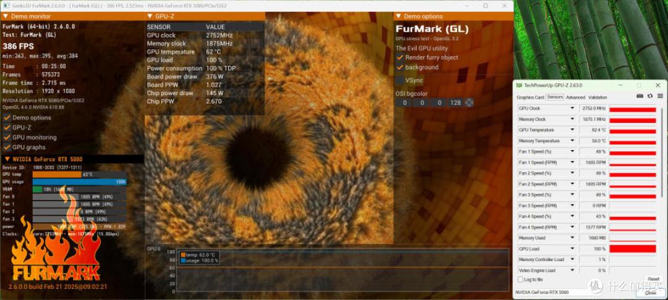
Task: Open the GPU-Z hamburger menu icon
Action: coord(660,96)
